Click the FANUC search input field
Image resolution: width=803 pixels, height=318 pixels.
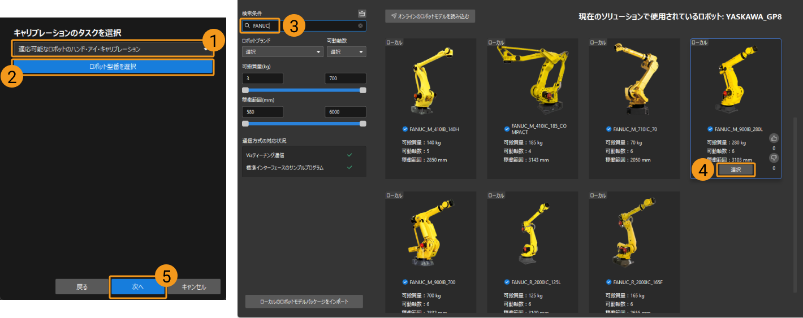[304, 26]
